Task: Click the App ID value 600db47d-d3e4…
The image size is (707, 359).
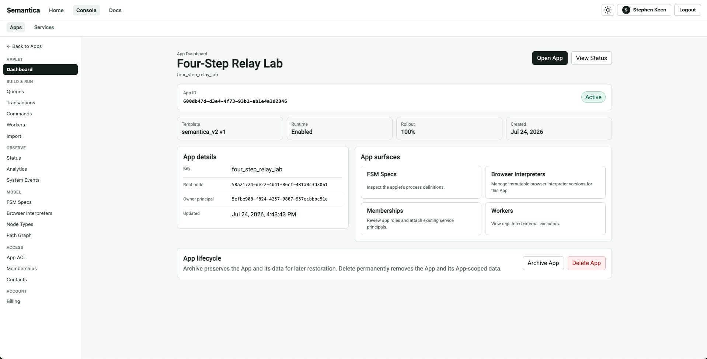Action: [x=235, y=101]
